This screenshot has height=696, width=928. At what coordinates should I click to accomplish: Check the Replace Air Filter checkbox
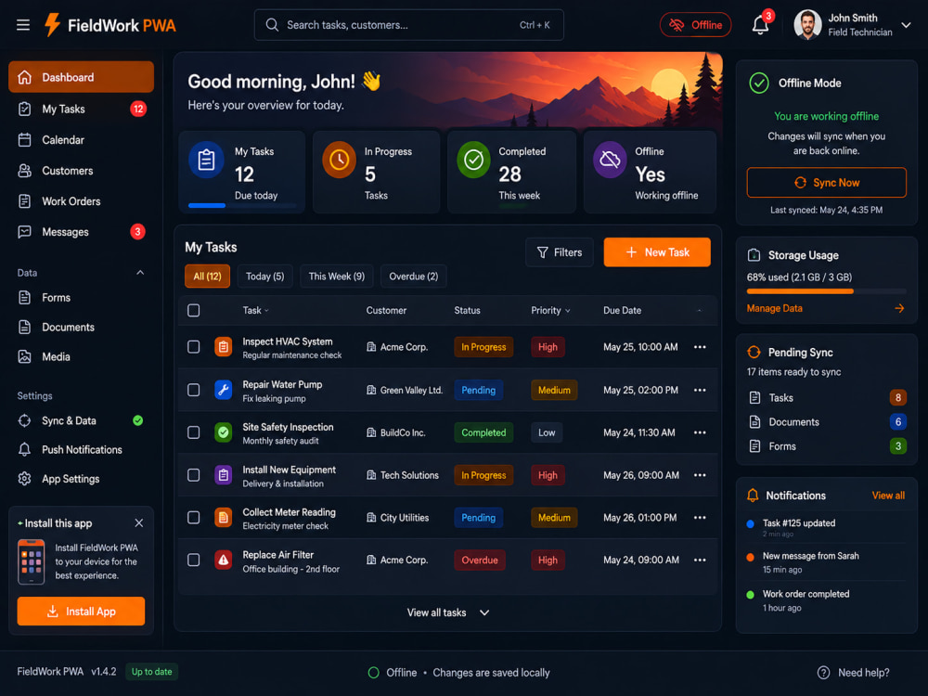coord(194,560)
